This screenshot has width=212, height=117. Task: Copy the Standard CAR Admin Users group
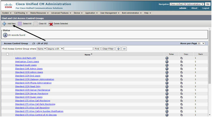click(x=182, y=69)
